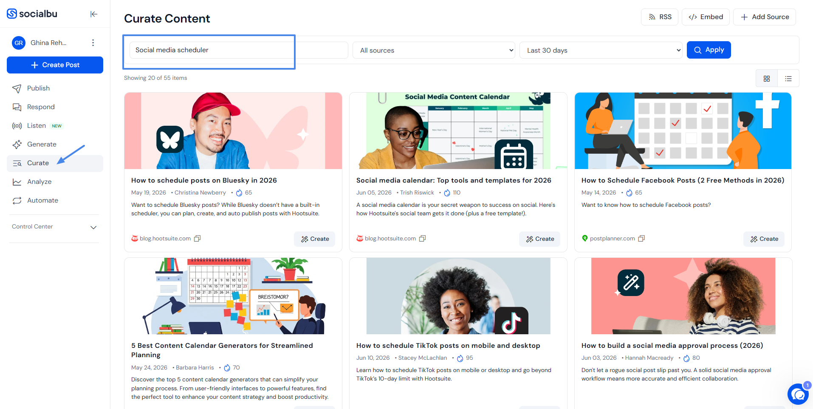
Task: Click the RSS button
Action: coord(660,17)
